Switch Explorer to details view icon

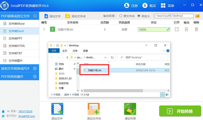(x=162, y=95)
